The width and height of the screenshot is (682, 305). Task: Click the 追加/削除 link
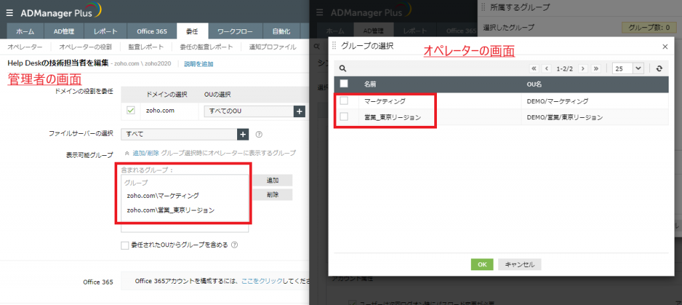[x=146, y=153]
